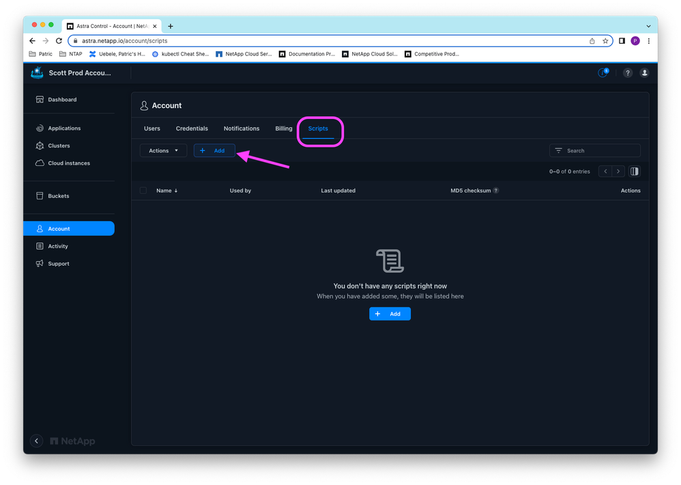Sort by Name column arrow
681x485 pixels.
point(176,191)
